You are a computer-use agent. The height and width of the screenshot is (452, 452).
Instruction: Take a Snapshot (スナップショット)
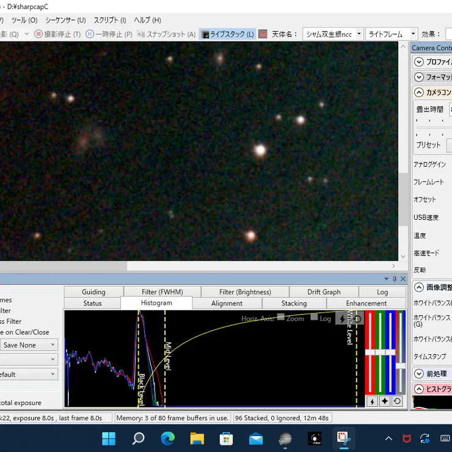(166, 34)
